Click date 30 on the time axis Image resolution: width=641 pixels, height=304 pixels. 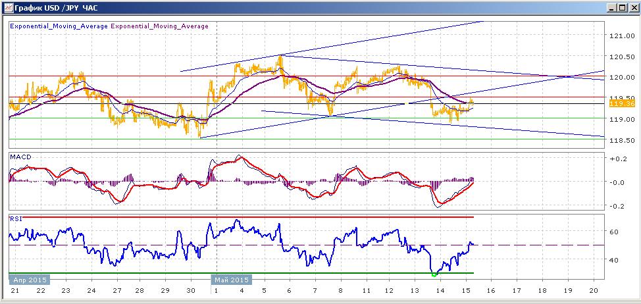tap(190, 290)
